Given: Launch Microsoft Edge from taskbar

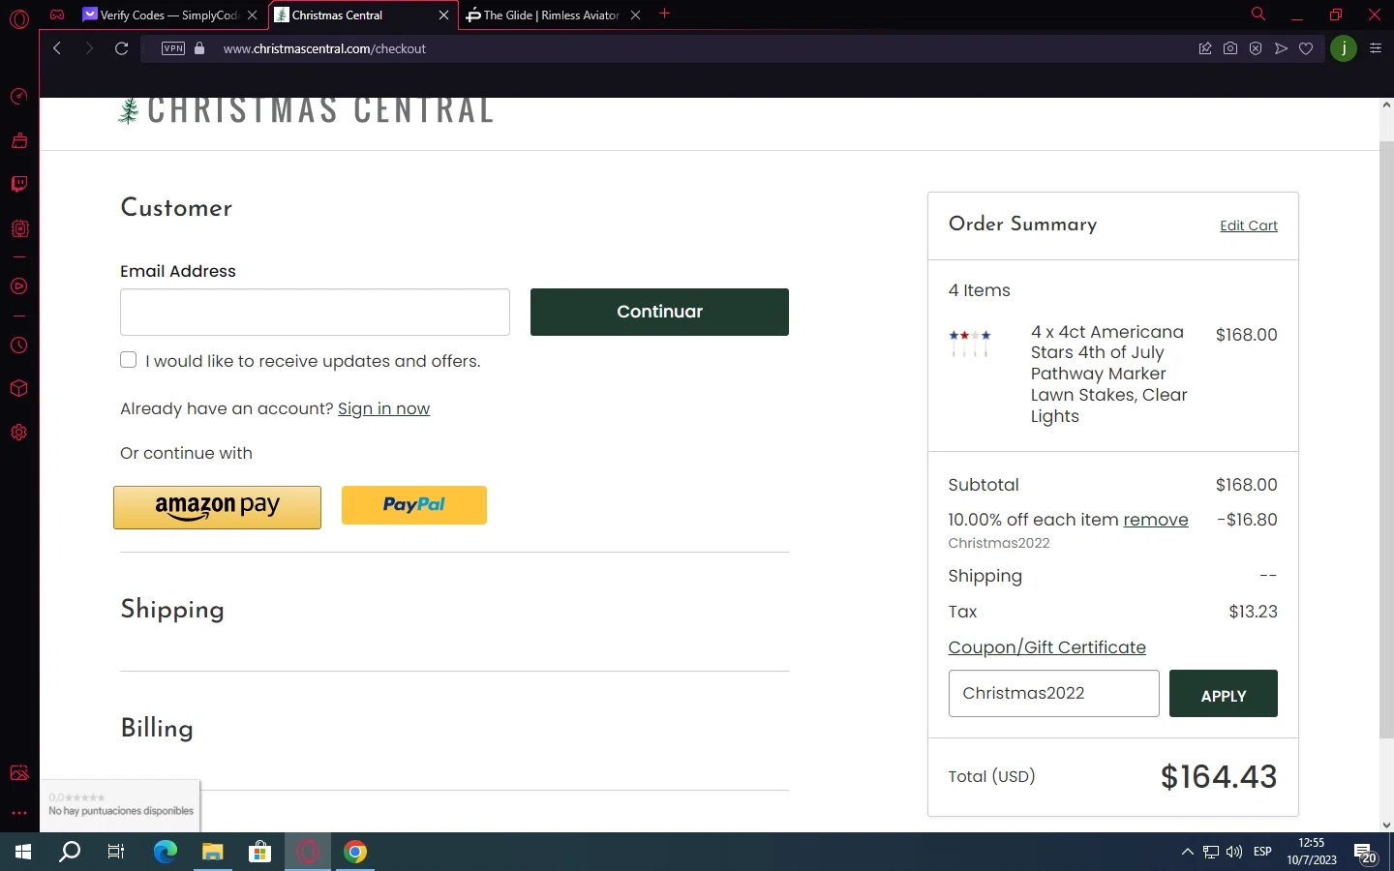Looking at the screenshot, I should 166,852.
